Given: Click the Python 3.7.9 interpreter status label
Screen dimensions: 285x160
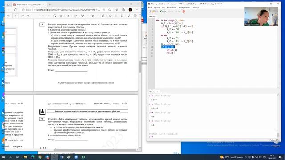Looking at the screenshot, I should (274, 140).
